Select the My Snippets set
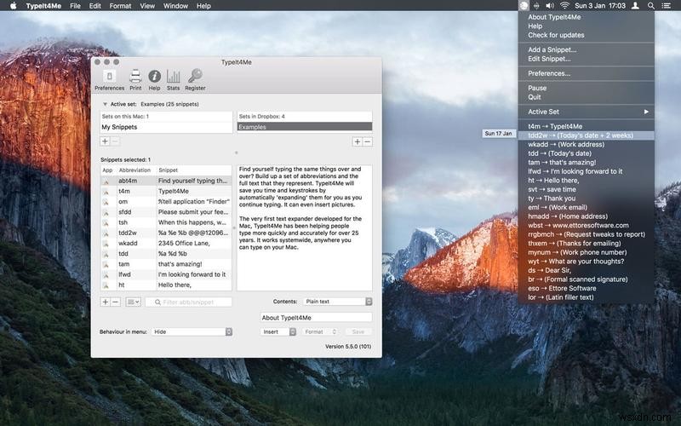Image resolution: width=681 pixels, height=426 pixels. [166, 127]
